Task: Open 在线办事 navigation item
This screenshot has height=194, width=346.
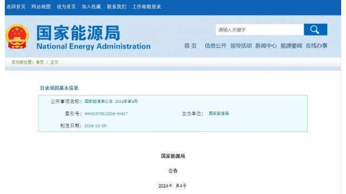Action: click(x=316, y=46)
